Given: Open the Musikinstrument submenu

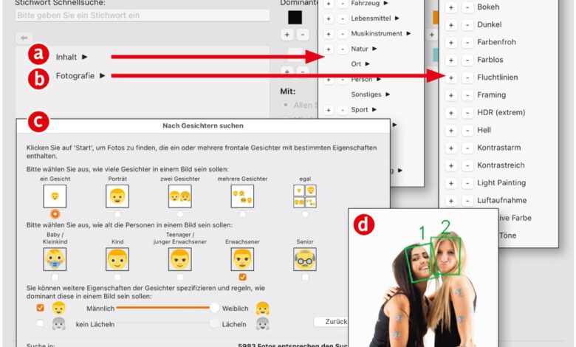Looking at the screenshot, I should click(380, 33).
